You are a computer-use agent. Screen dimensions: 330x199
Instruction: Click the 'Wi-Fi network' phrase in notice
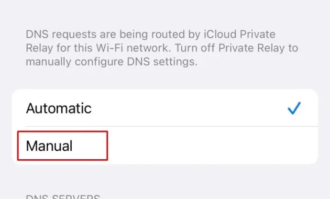133,48
